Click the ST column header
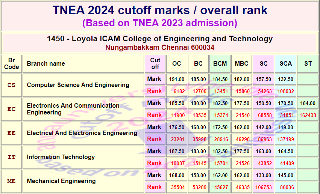320x194 pixels. (308, 64)
